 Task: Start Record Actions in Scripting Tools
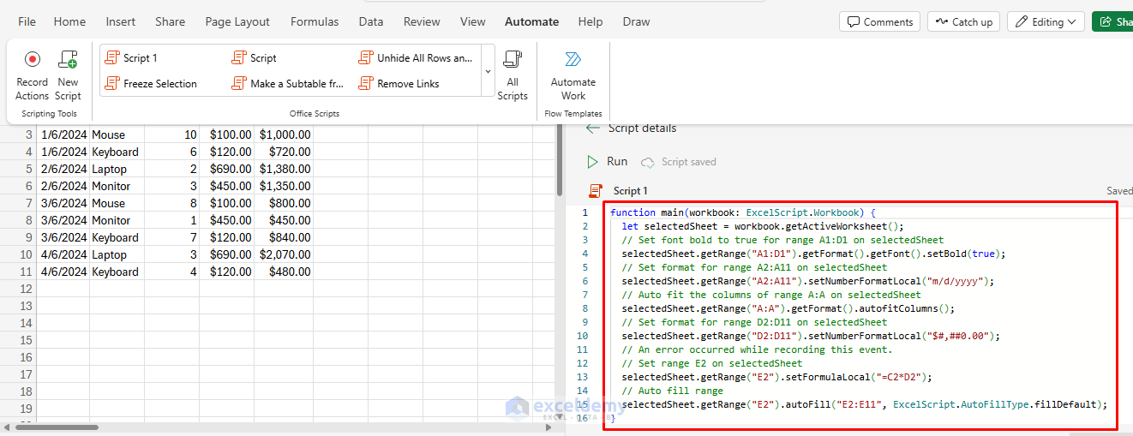coord(32,75)
